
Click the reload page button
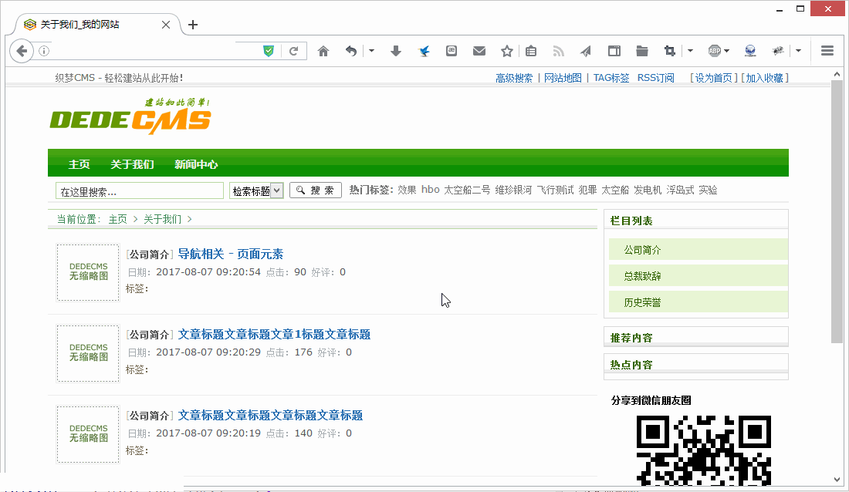tap(293, 51)
